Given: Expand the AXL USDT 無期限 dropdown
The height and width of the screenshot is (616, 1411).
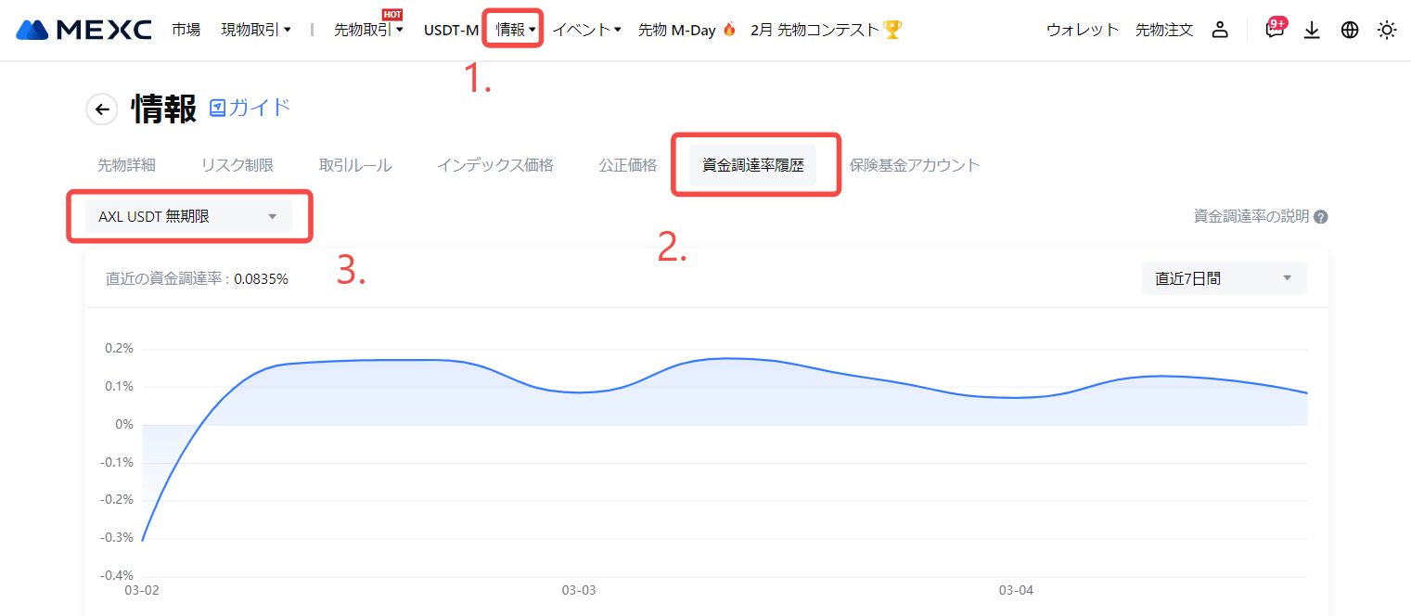Looking at the screenshot, I should point(188,217).
